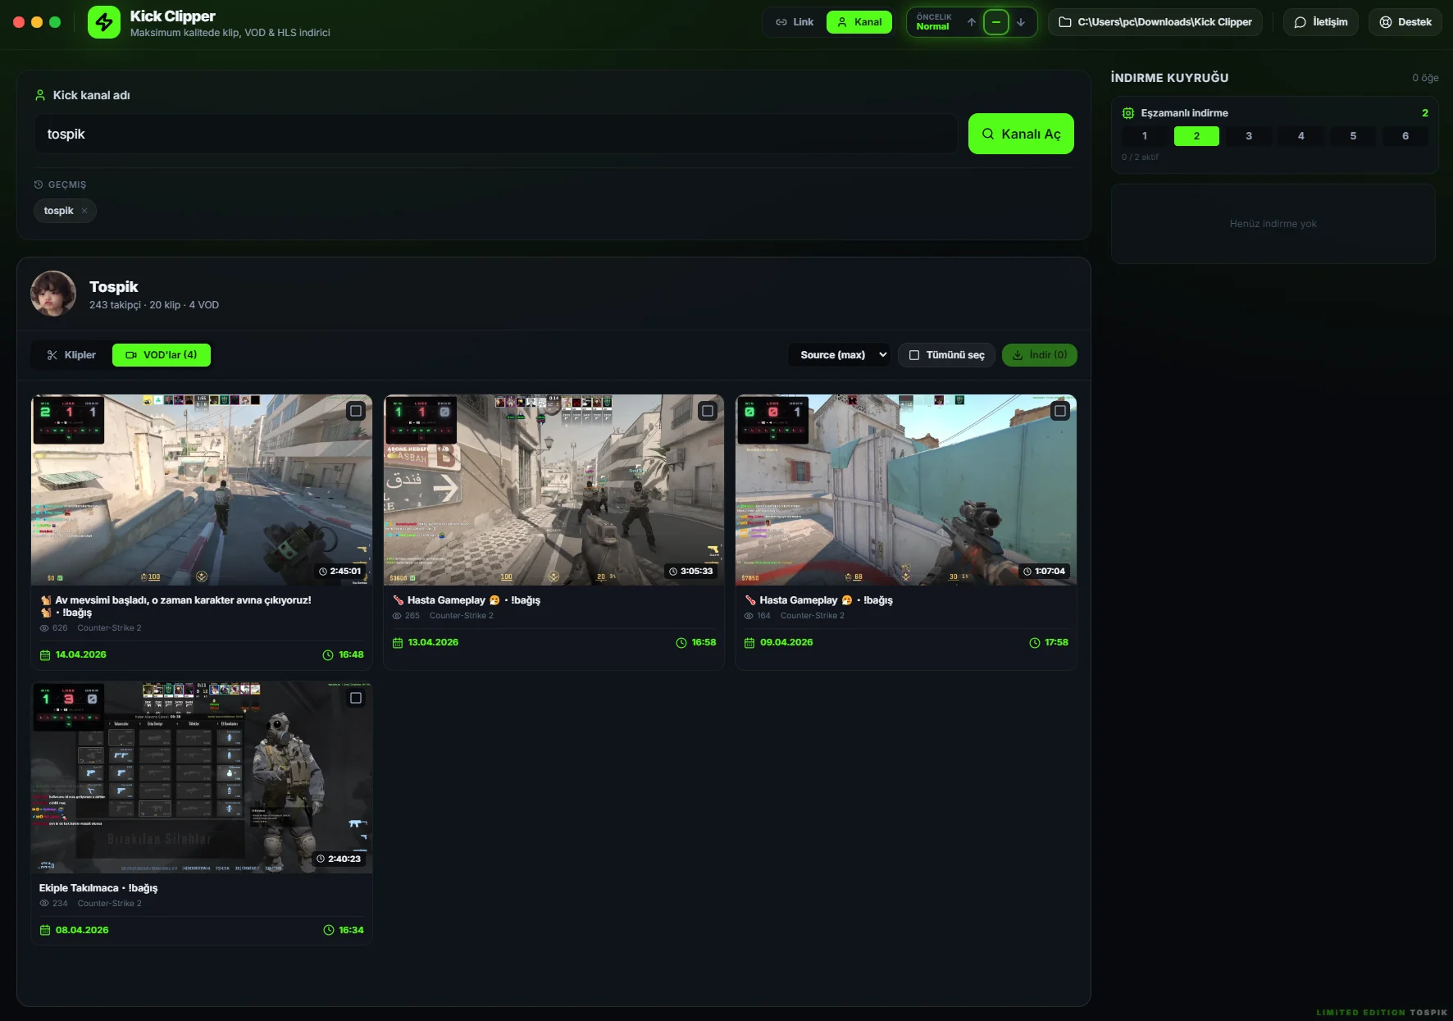Change the download folder path
This screenshot has width=1453, height=1021.
[x=1155, y=22]
